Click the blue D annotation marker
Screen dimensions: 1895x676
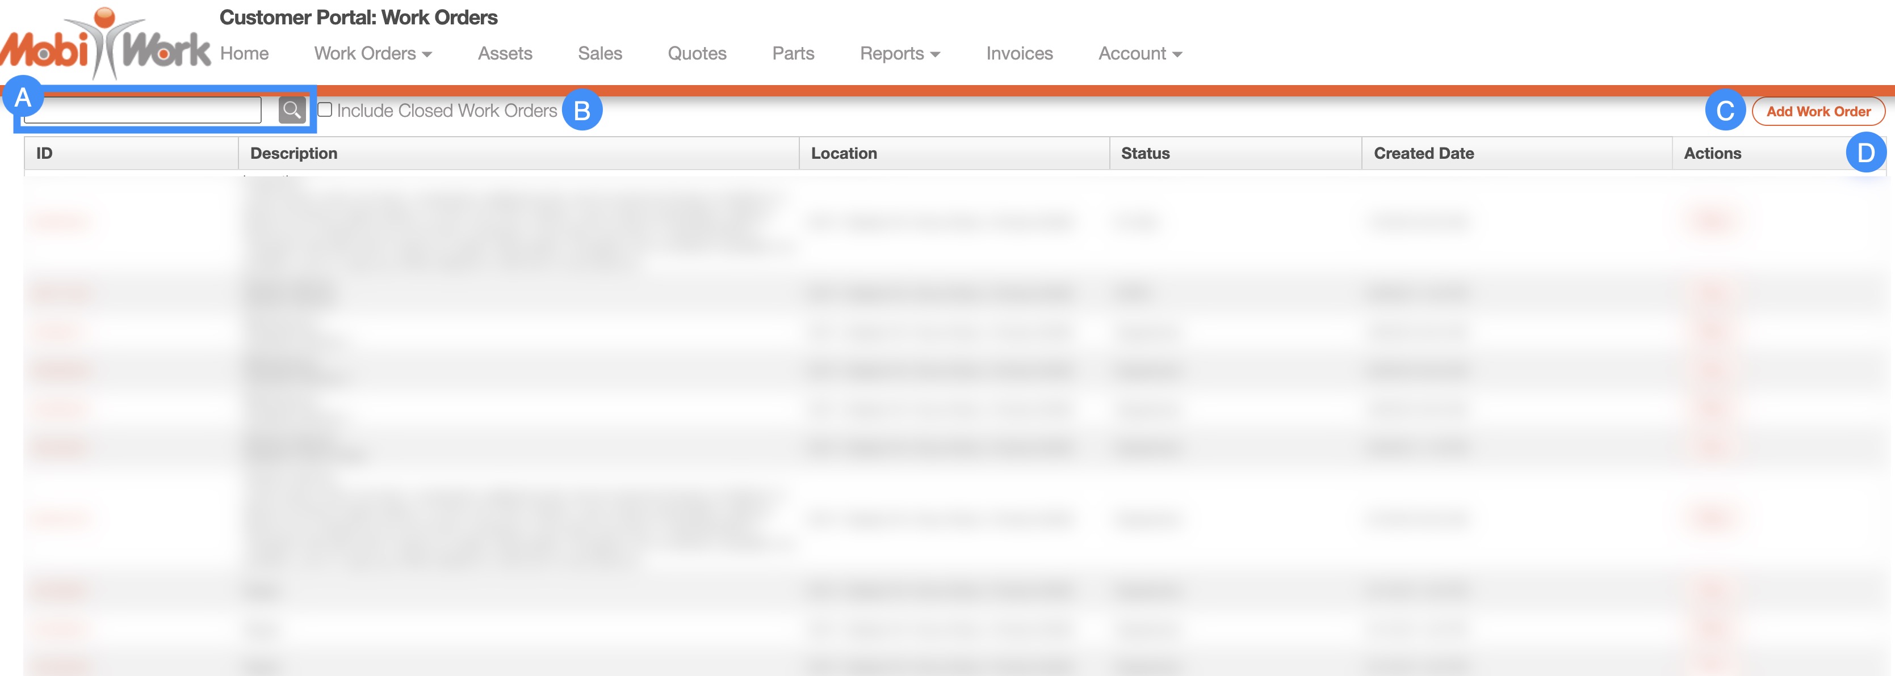click(1865, 153)
